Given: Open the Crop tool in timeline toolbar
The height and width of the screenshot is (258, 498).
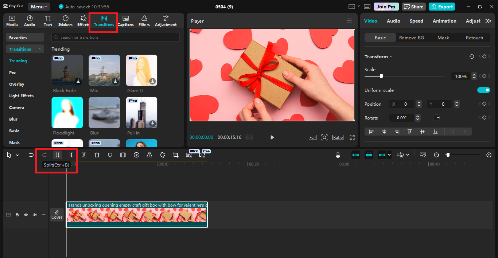Looking at the screenshot, I should (175, 155).
